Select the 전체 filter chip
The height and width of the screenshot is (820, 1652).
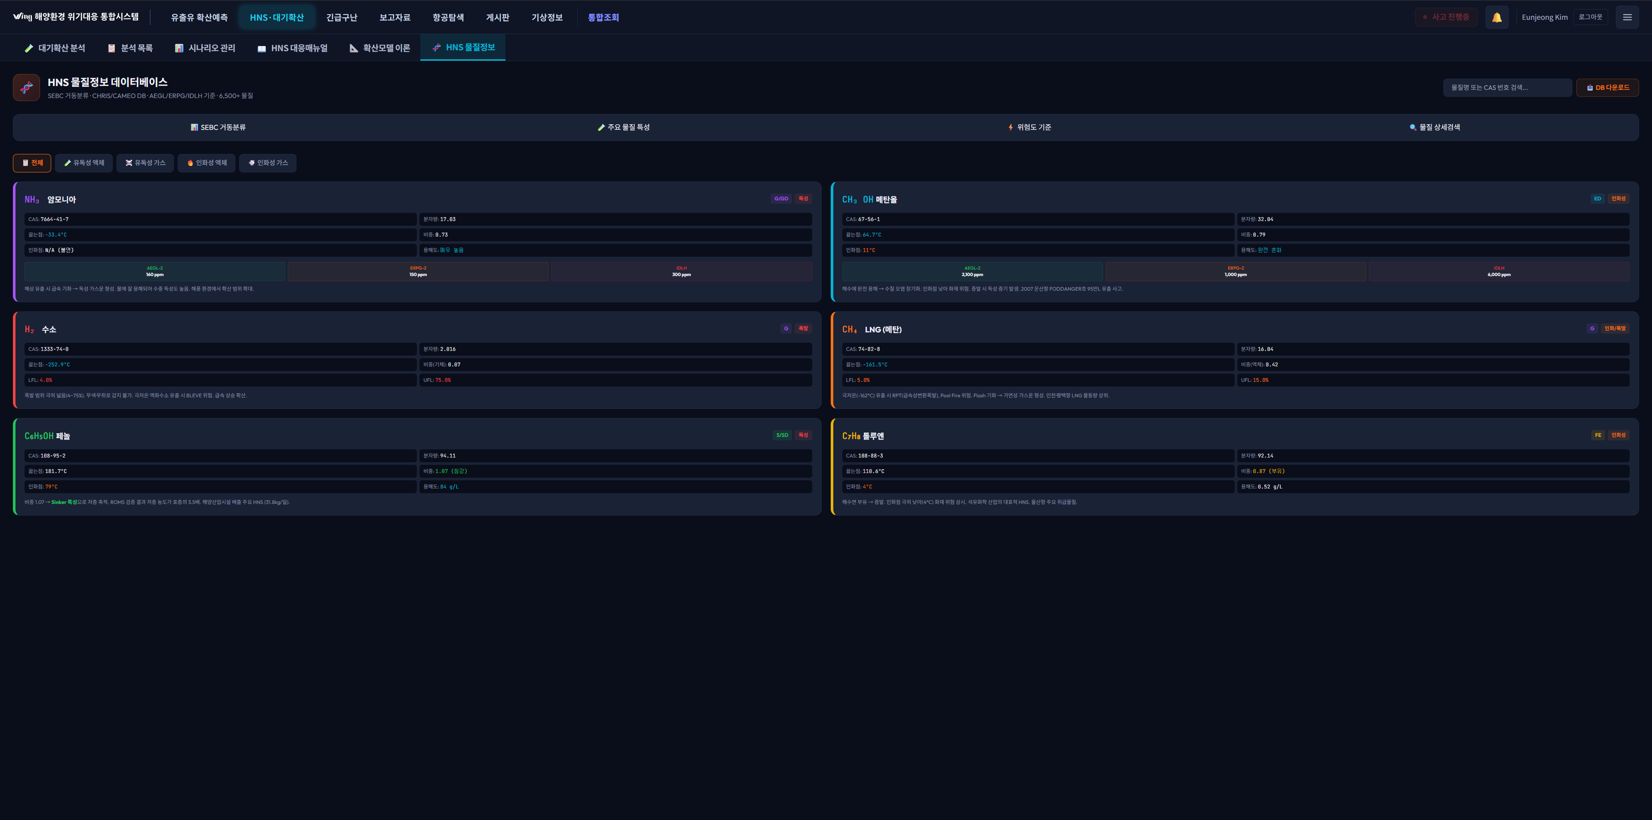32,163
